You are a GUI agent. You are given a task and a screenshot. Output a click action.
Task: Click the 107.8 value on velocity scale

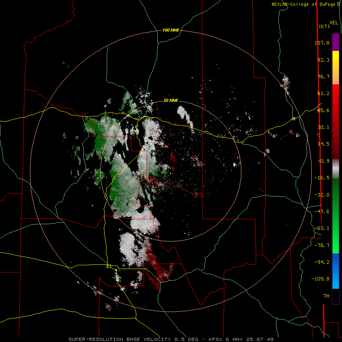pos(322,43)
